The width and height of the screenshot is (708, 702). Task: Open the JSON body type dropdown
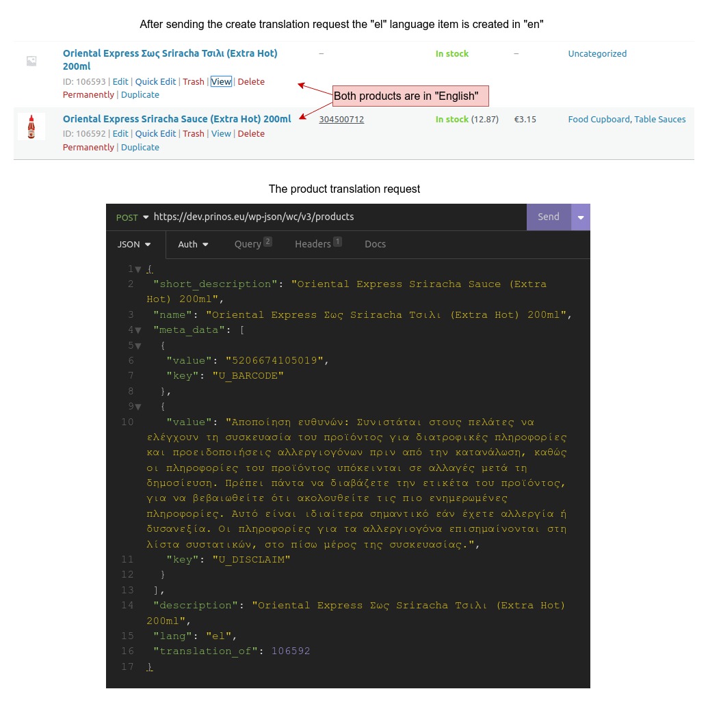click(134, 245)
